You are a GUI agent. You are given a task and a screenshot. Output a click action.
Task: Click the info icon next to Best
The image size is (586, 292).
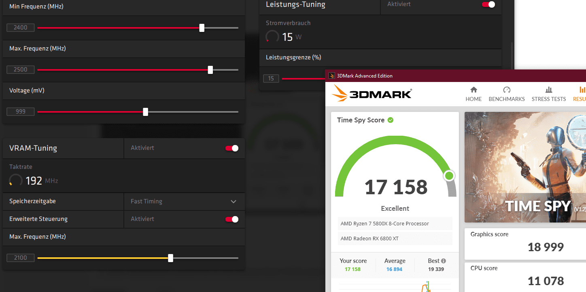pos(444,261)
